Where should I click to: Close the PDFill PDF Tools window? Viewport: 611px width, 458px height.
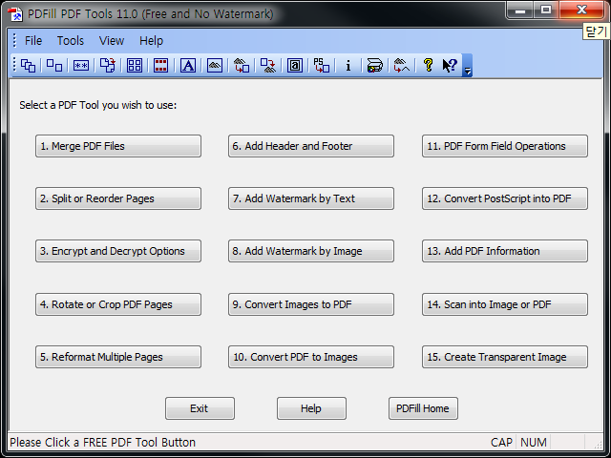581,10
